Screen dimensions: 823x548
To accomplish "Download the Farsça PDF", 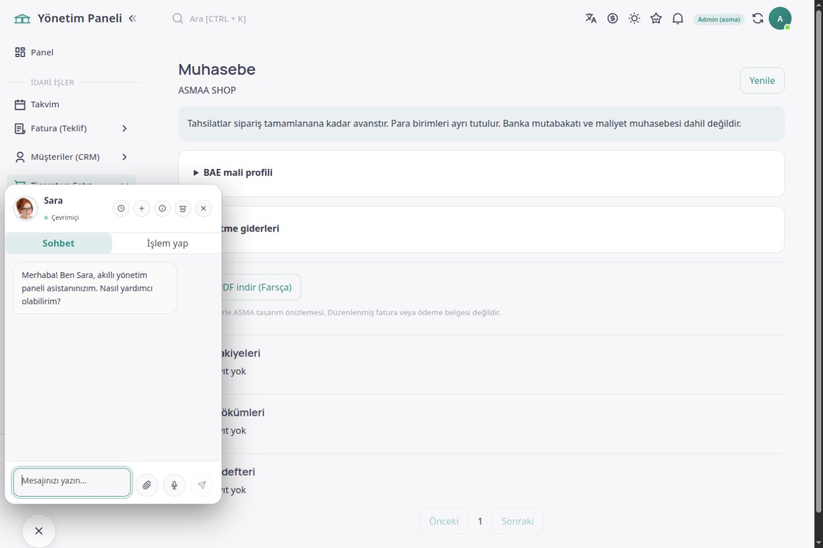I will coord(256,287).
